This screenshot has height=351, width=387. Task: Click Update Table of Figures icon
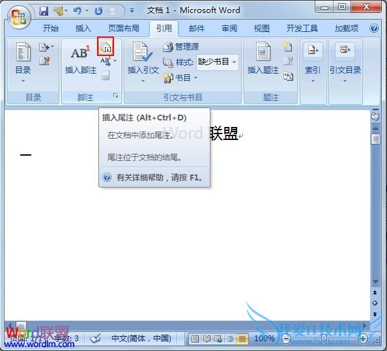288,61
